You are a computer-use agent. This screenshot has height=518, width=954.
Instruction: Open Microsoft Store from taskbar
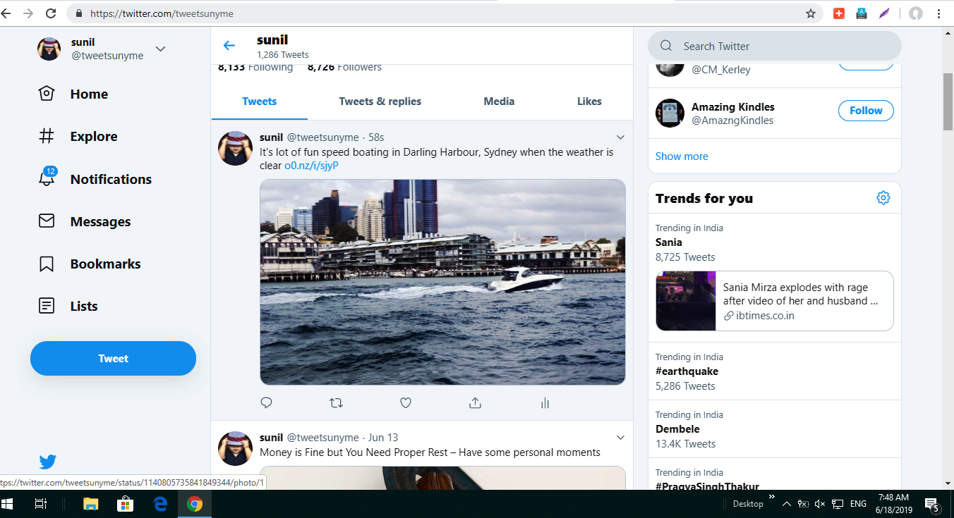[x=126, y=504]
